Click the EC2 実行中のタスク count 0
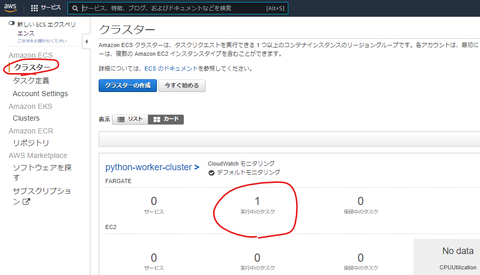 click(257, 258)
